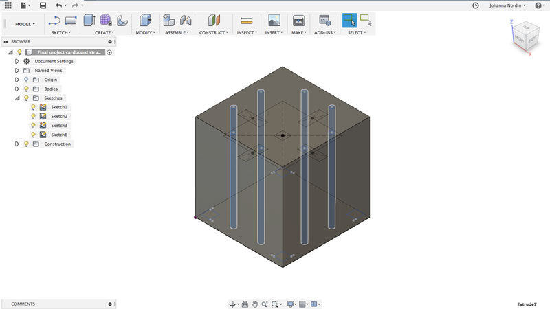Open the ADD-INS menu
Image resolution: width=550 pixels, height=309 pixels.
[324, 32]
